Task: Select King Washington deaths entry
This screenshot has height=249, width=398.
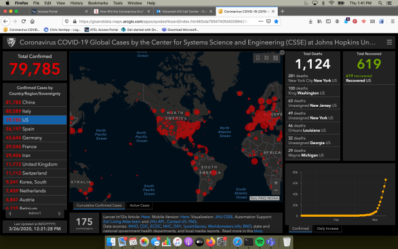Action: [x=312, y=91]
